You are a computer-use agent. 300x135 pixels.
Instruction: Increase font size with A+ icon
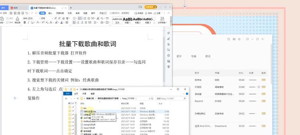(56, 18)
